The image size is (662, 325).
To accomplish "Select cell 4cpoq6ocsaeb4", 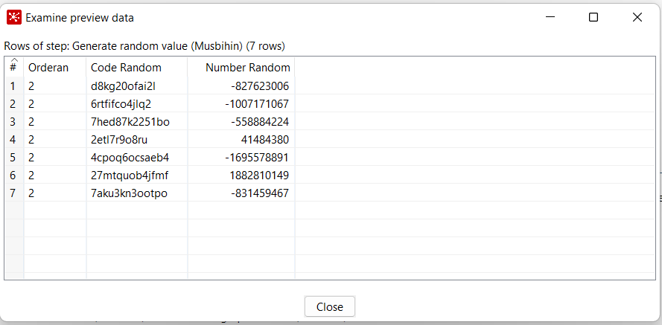I will click(137, 157).
